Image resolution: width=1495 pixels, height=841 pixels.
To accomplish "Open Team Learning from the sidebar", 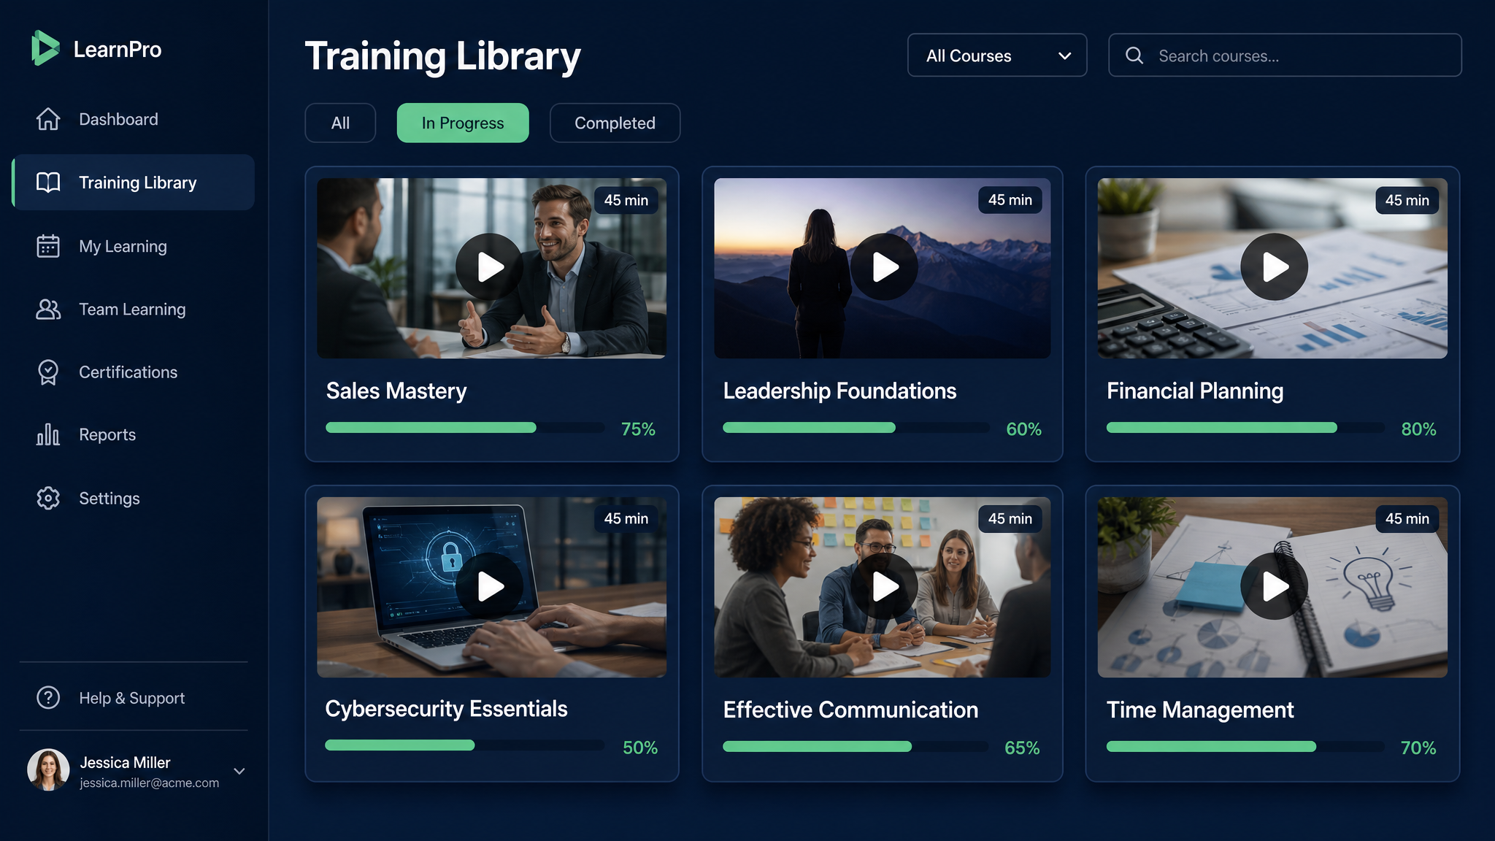I will click(x=133, y=310).
